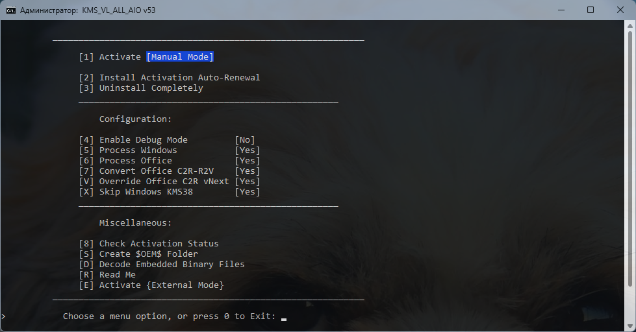This screenshot has height=332, width=636.
Task: Click 'Skip Windows KMS38' option text
Action: click(146, 191)
